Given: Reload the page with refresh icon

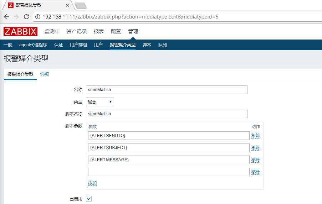Looking at the screenshot, I should coord(26,17).
